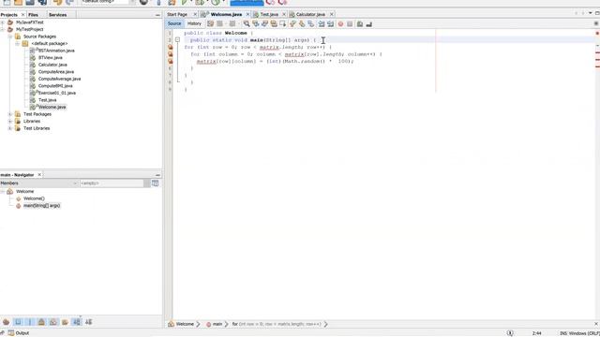Go to Next Bookmark
The height and width of the screenshot is (337, 600).
(302, 23)
